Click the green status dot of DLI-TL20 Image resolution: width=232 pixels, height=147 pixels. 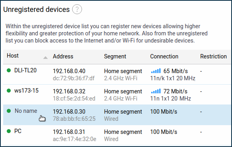(9, 70)
